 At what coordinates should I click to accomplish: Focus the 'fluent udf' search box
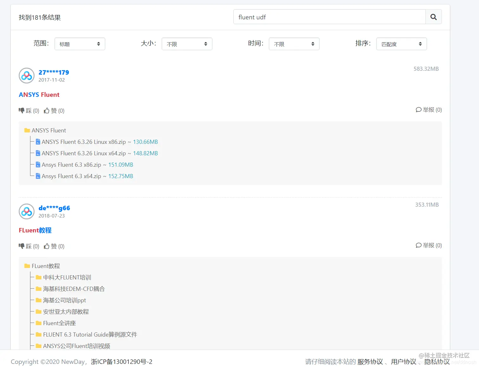[329, 17]
